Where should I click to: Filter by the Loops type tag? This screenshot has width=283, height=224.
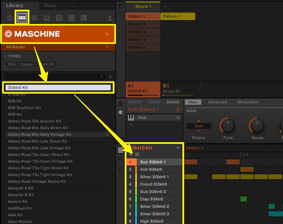tap(27, 64)
